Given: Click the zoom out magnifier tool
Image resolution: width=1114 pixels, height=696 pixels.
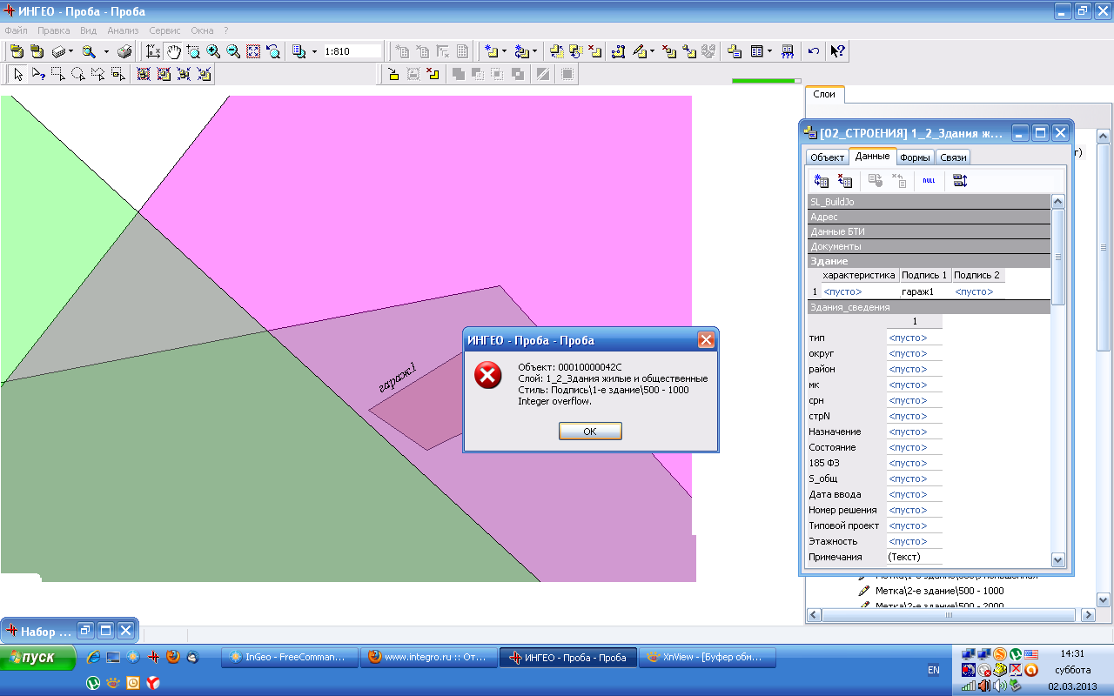Looking at the screenshot, I should tap(233, 51).
